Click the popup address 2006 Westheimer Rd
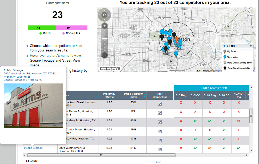Viewport: 259px width, 164px height. click(30, 74)
